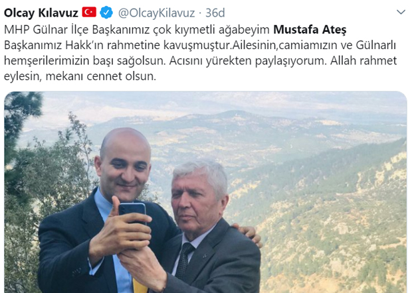Click the word Gülnarlı in tweet text
The image size is (412, 293).
pyautogui.click(x=375, y=45)
